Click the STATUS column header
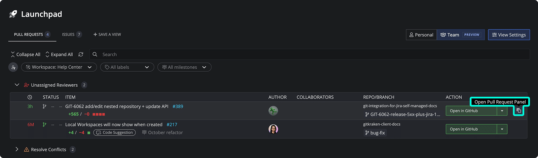This screenshot has height=158, width=538. 51,97
